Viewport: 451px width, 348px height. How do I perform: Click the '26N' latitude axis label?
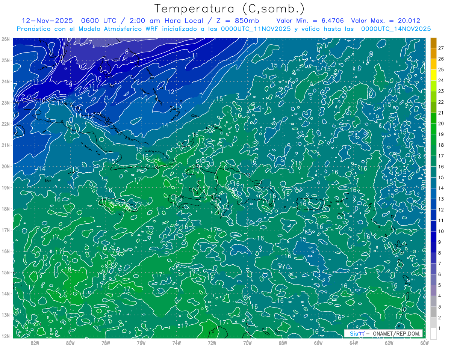coord(6,39)
